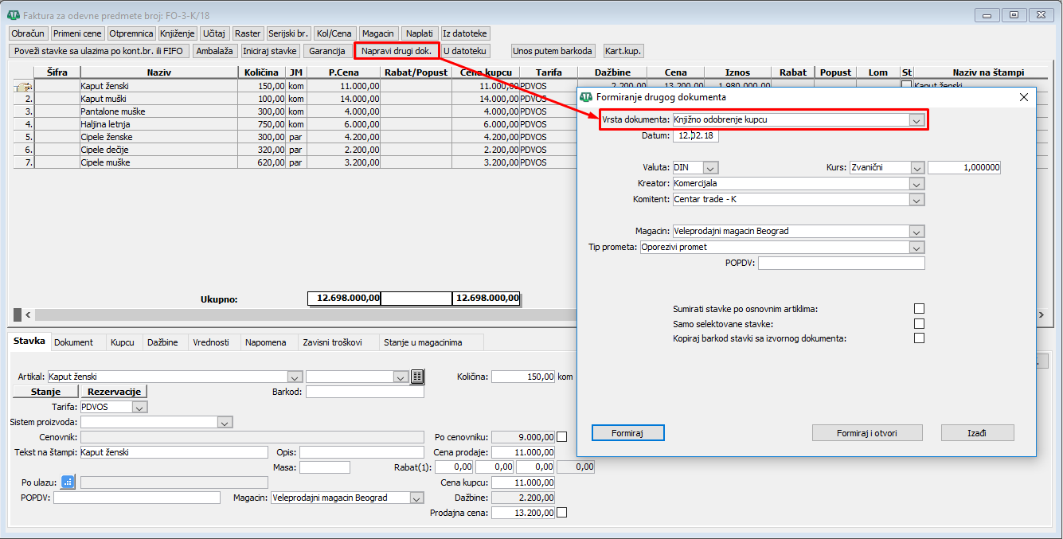Screen dimensions: 1063x539
Task: Check Kopiraj barkod stavki sa izvornog dokumenta
Action: (919, 338)
